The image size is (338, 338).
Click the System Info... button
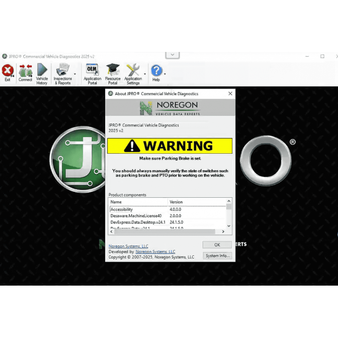[217, 256]
